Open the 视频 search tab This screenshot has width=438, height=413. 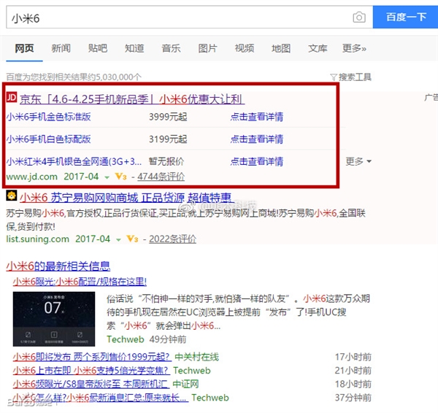click(x=244, y=48)
